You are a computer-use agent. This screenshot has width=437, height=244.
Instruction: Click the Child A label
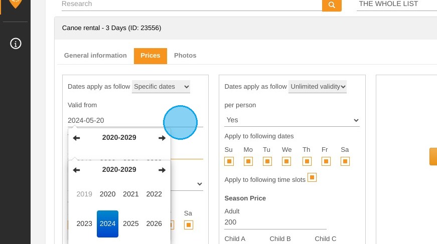pyautogui.click(x=235, y=239)
